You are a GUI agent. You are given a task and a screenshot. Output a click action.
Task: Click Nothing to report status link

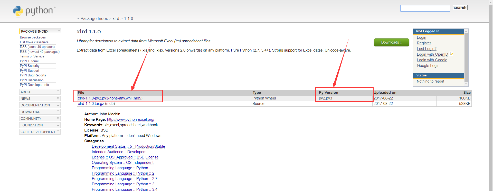click(430, 81)
